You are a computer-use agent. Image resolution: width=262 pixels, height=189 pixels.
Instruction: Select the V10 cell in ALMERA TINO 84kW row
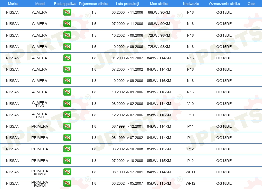[190, 104]
